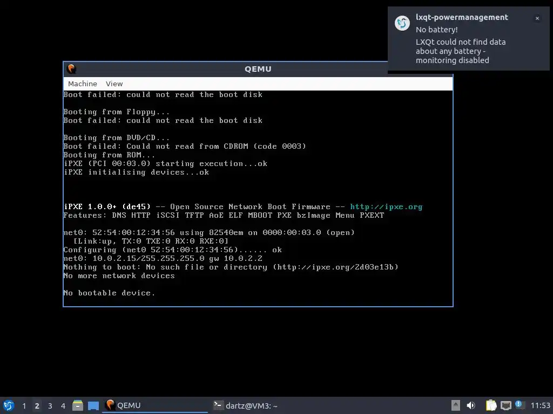Click the network status tray icon
The image size is (553, 414).
click(x=505, y=405)
